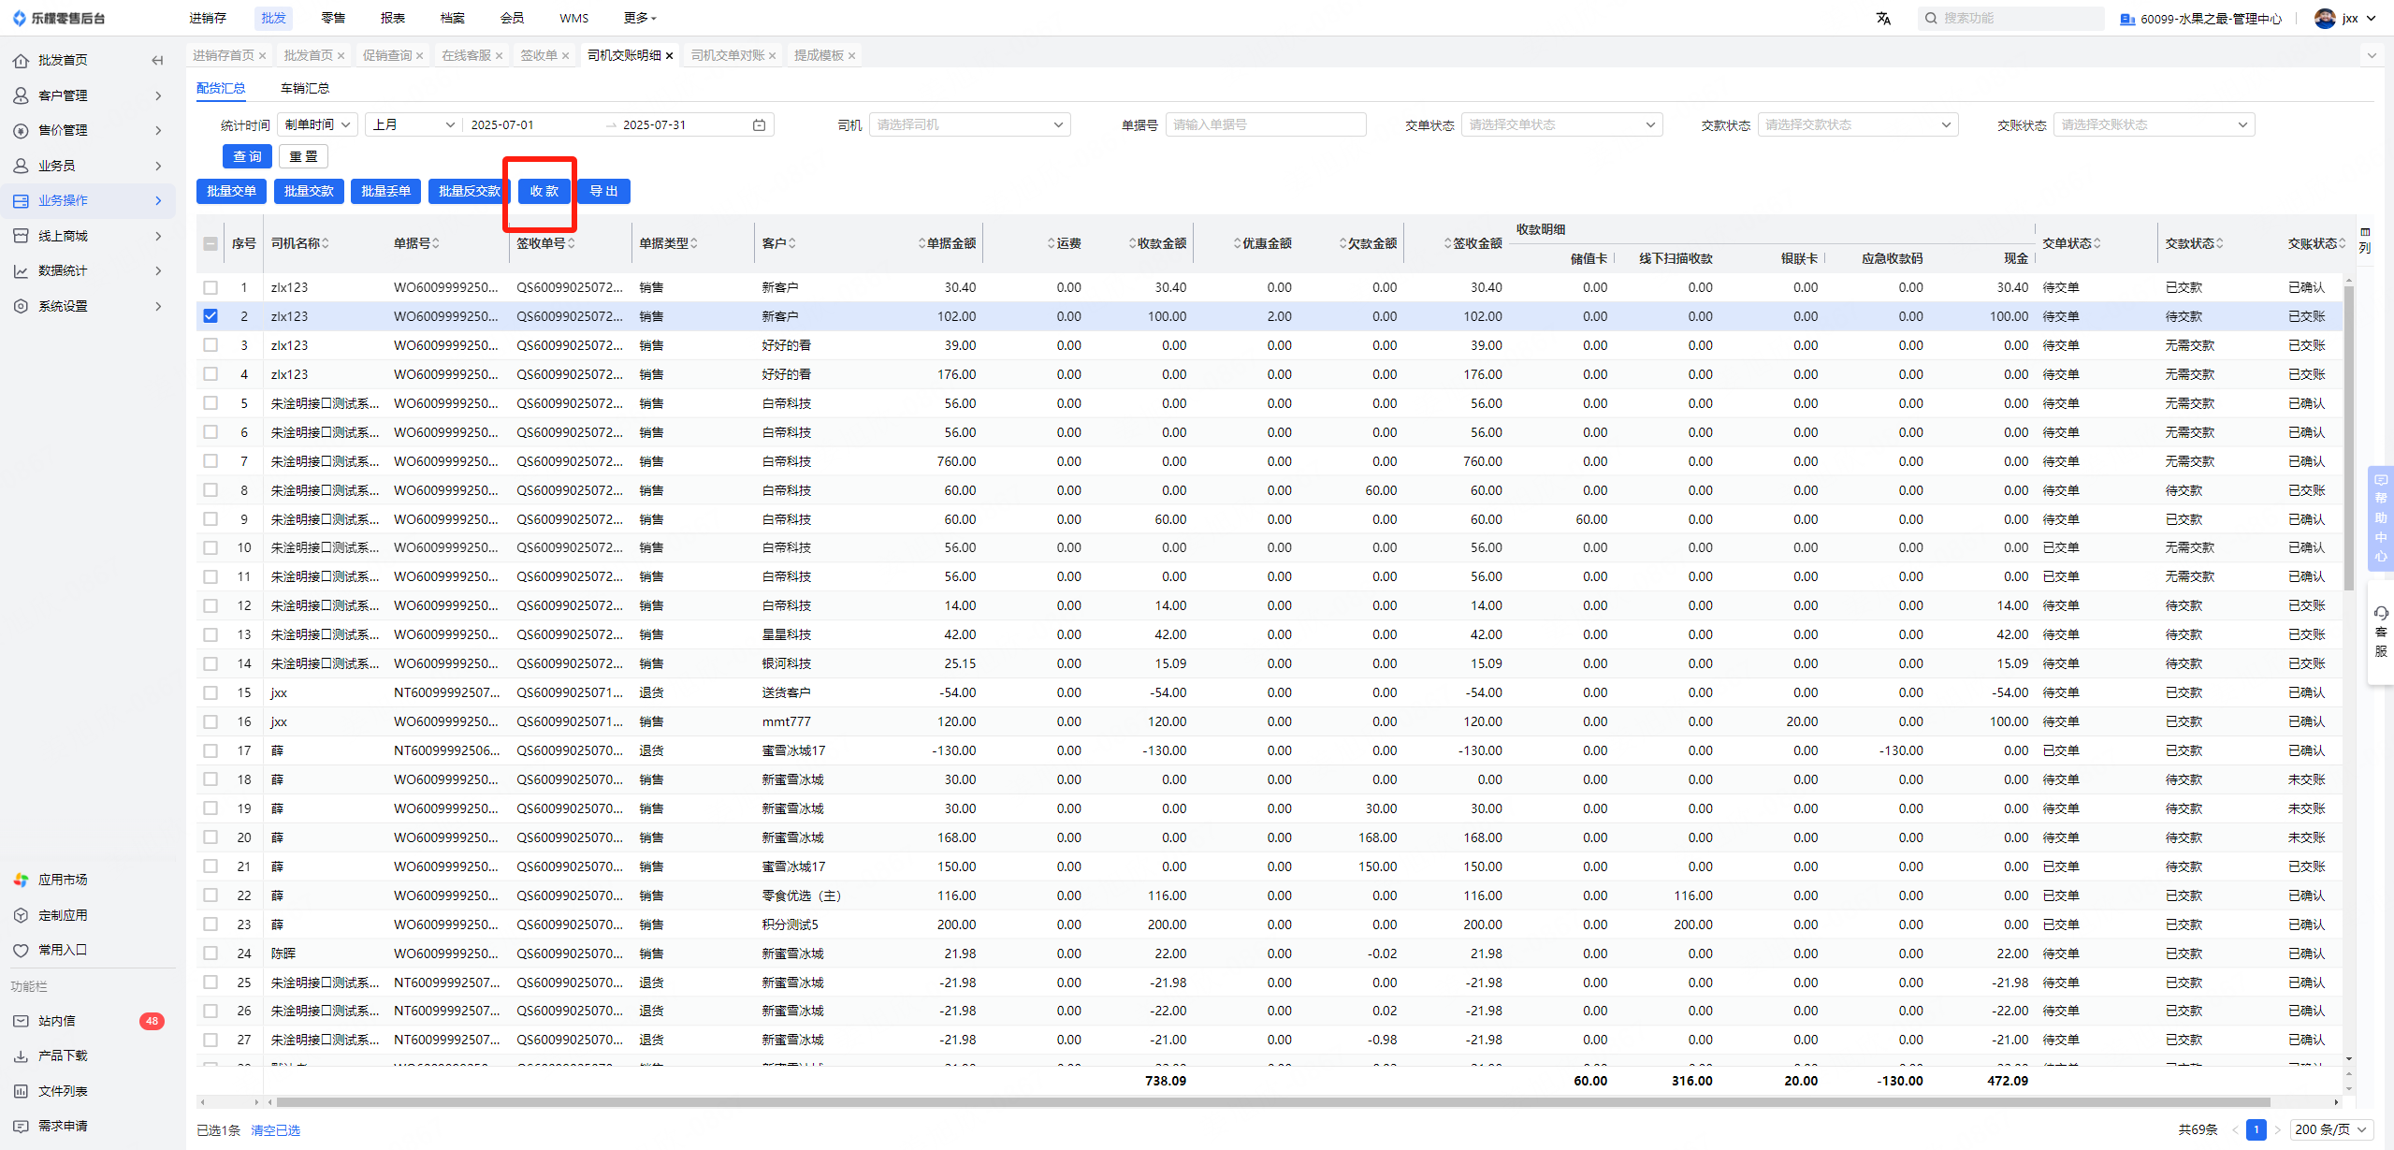Viewport: 2394px width, 1150px height.
Task: Open 文件列表 file list entry
Action: (63, 1091)
